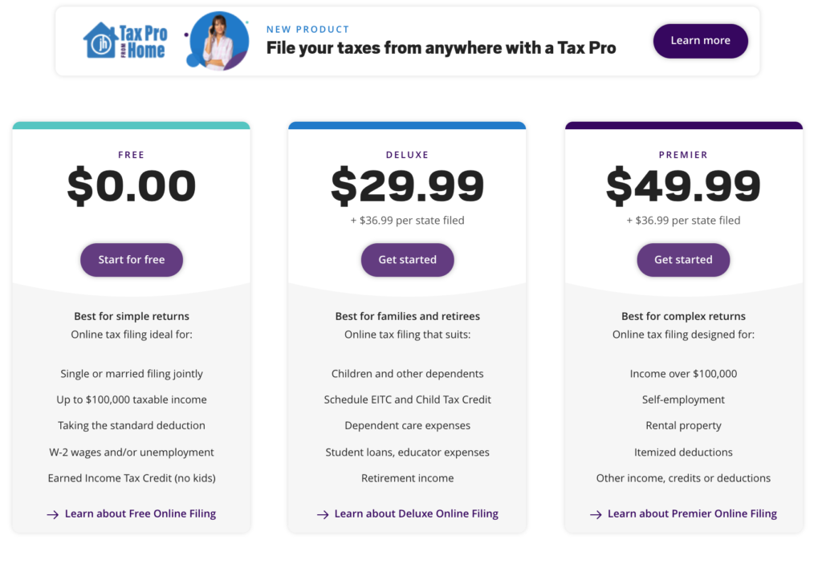Click the arrow before Deluxe Online Filing link

pos(324,513)
